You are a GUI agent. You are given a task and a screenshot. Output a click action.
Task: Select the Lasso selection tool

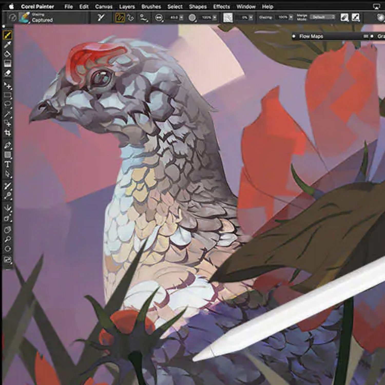click(x=7, y=104)
